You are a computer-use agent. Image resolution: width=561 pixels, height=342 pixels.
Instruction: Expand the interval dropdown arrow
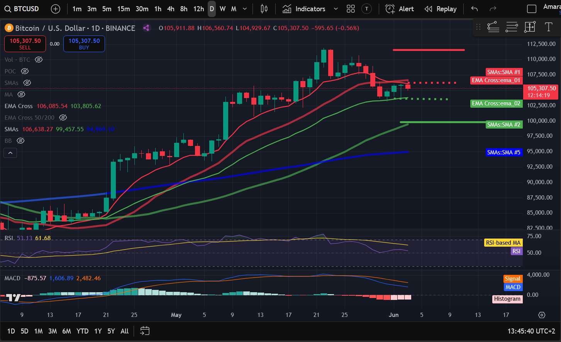click(x=245, y=9)
